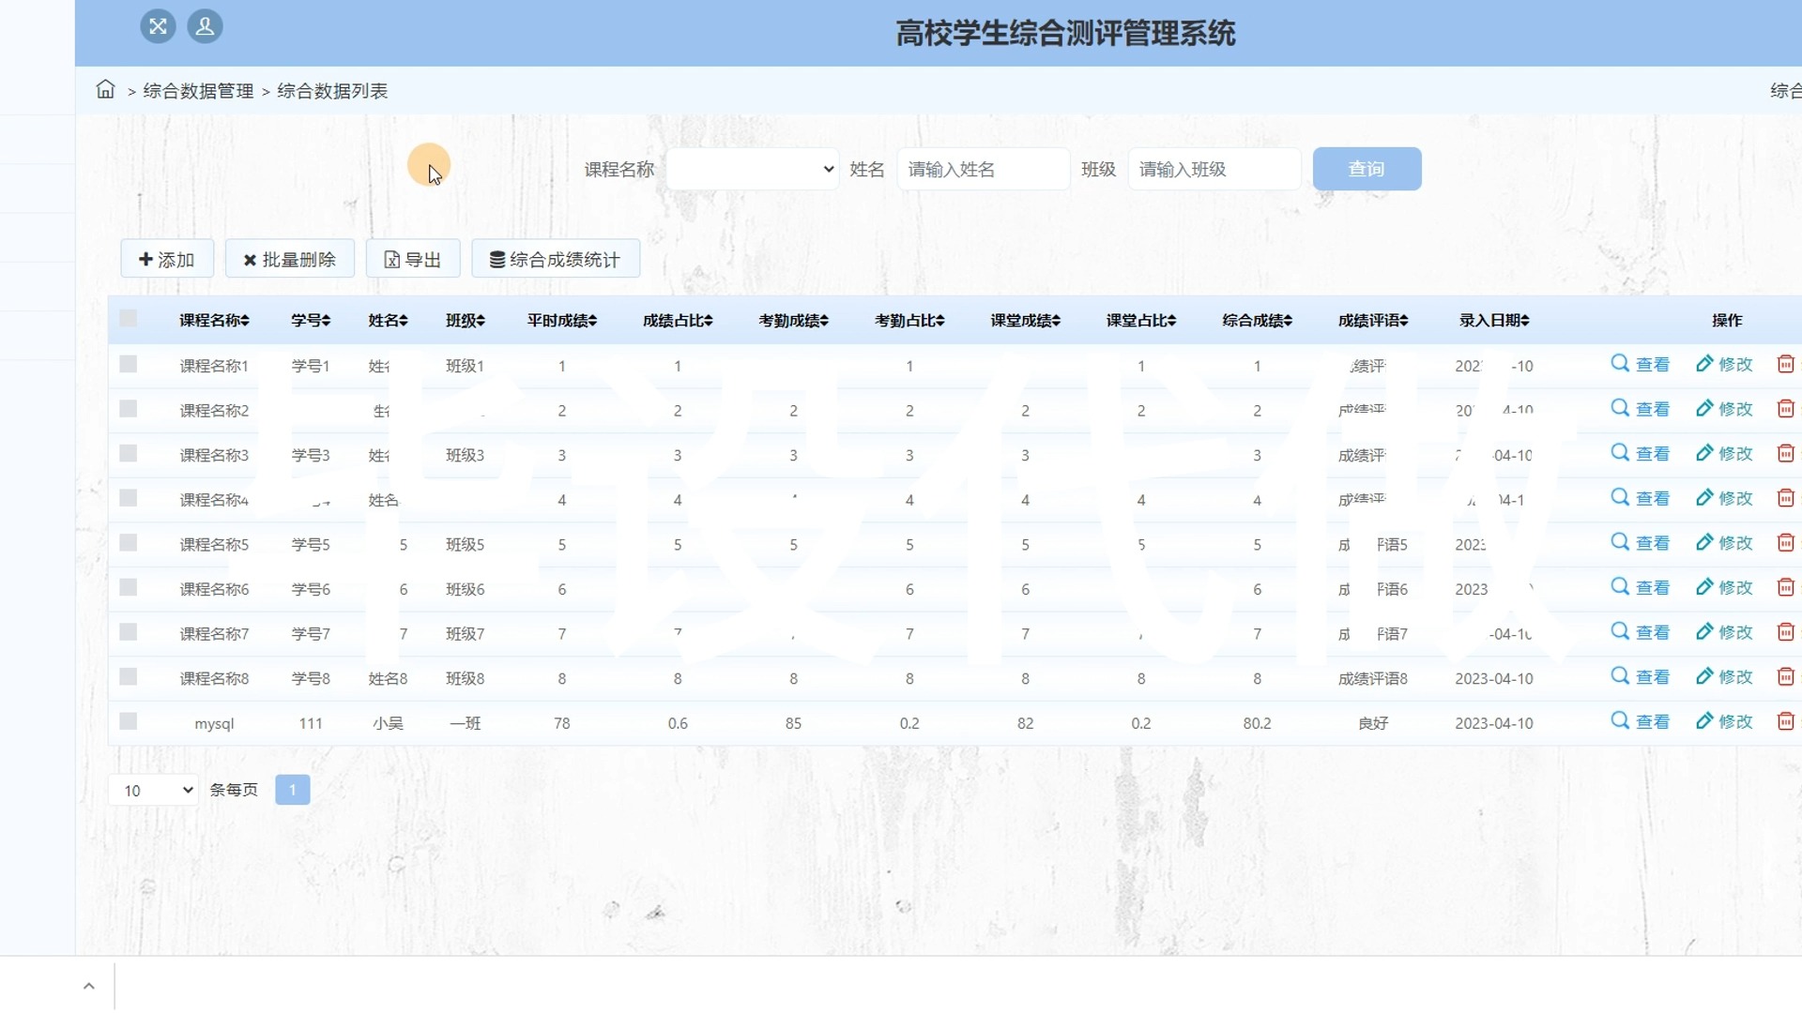Click the 添加 button
Screen dimensions: 1802x1013
pyautogui.click(x=167, y=259)
